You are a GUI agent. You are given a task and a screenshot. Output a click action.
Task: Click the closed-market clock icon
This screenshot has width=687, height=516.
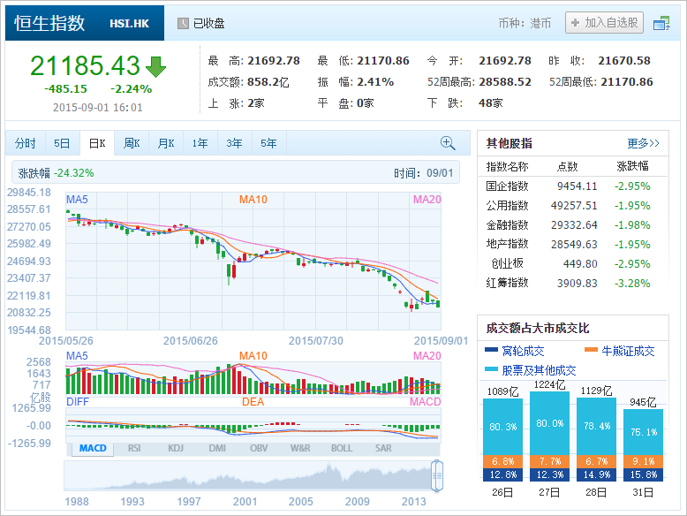pyautogui.click(x=183, y=23)
